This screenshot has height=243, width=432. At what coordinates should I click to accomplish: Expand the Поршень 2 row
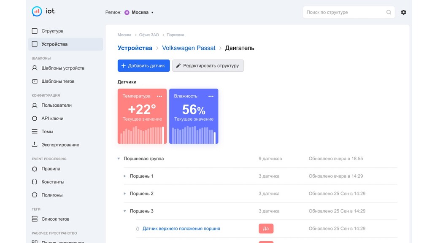pos(124,194)
